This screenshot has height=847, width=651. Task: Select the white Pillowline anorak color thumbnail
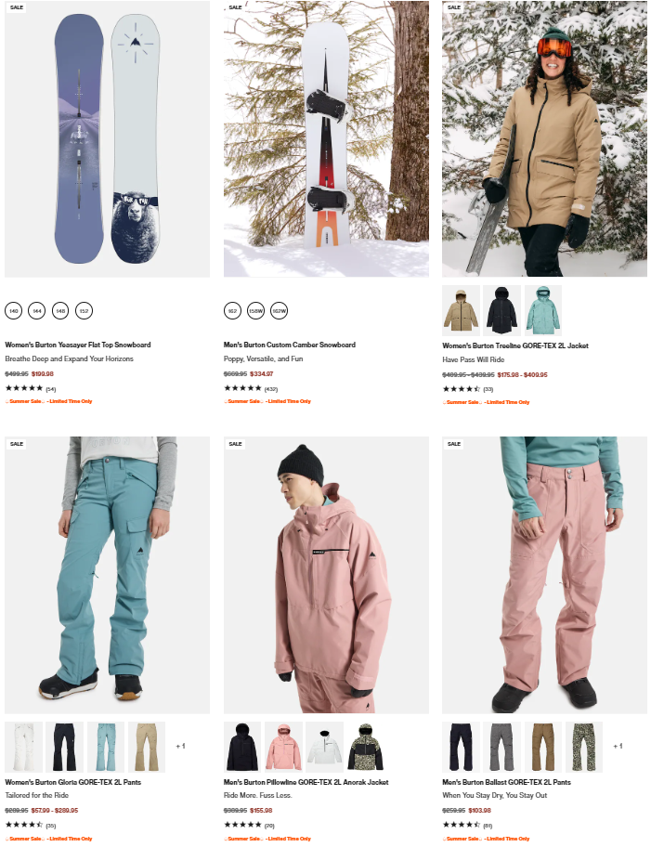[x=325, y=747]
